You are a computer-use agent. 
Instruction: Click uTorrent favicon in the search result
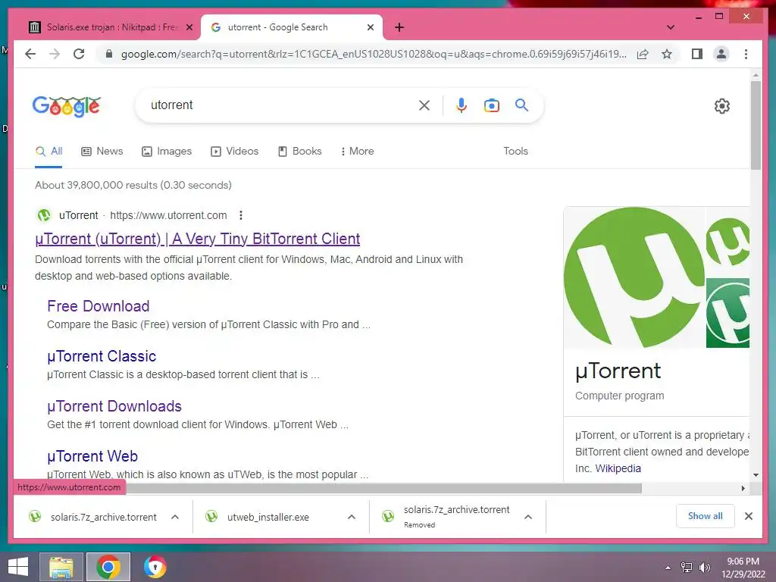[x=44, y=215]
